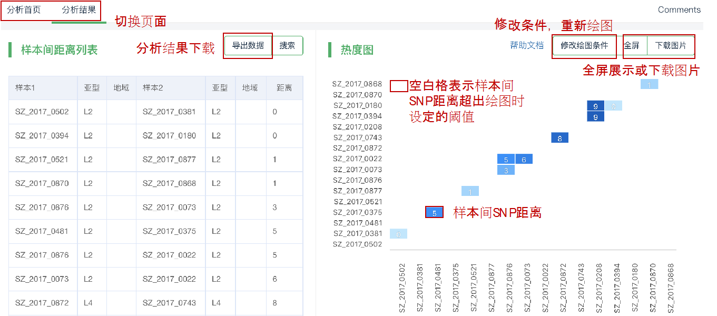The height and width of the screenshot is (316, 717).
Task: Click distance value 8 in the table
Action: [275, 303]
